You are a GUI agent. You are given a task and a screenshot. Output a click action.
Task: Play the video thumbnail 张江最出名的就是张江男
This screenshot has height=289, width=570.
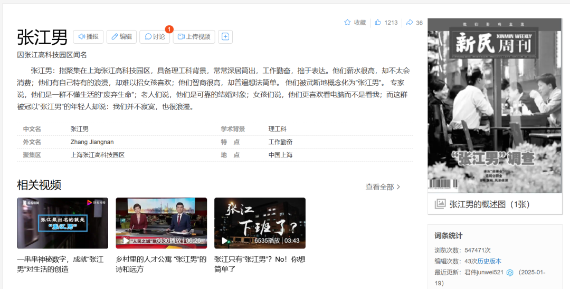[x=62, y=223]
